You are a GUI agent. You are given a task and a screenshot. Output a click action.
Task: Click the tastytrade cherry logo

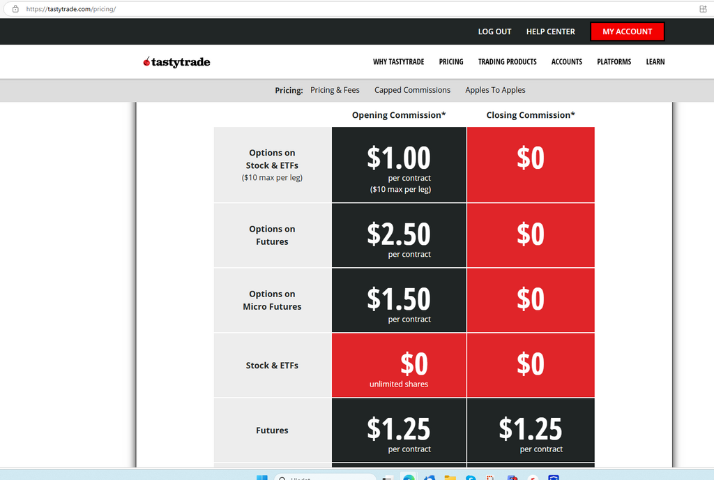click(176, 62)
